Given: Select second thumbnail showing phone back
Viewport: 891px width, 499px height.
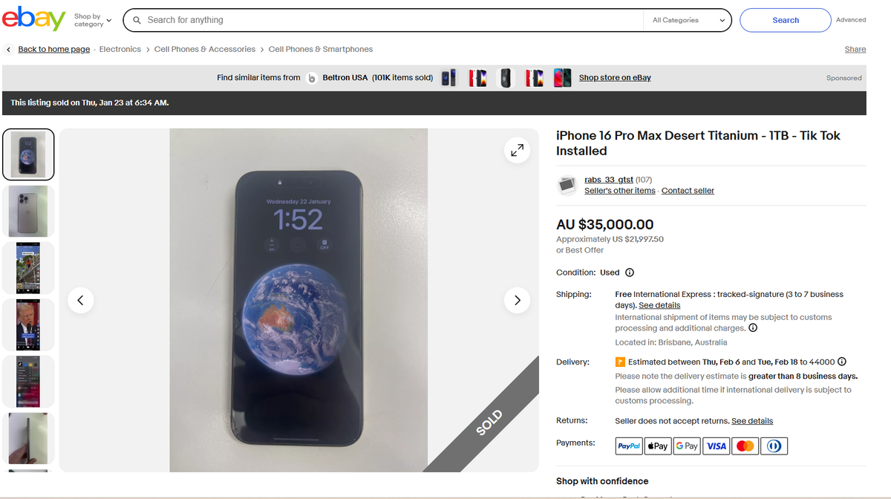Looking at the screenshot, I should point(28,212).
